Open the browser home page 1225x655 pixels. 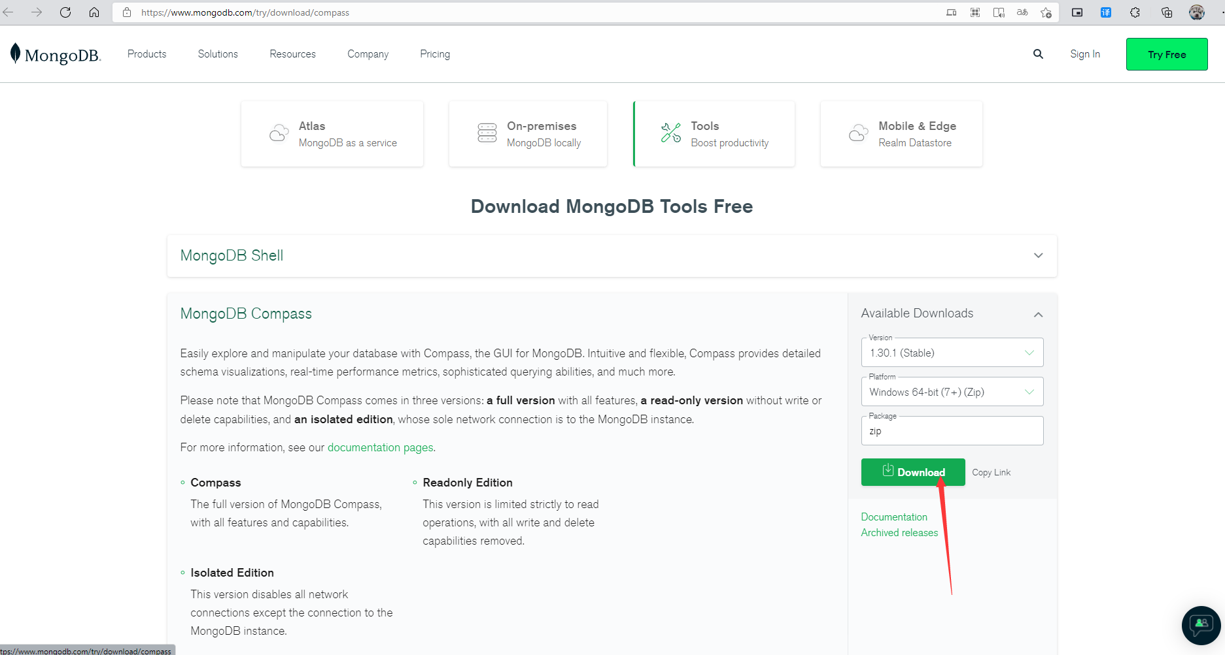click(94, 12)
